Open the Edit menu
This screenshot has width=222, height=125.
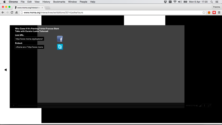point(29,2)
